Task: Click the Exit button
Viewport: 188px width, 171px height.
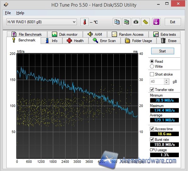Action: click(173, 22)
